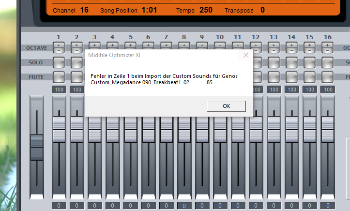Click channel 8 volume fader handle
350x211 pixels.
[184, 129]
